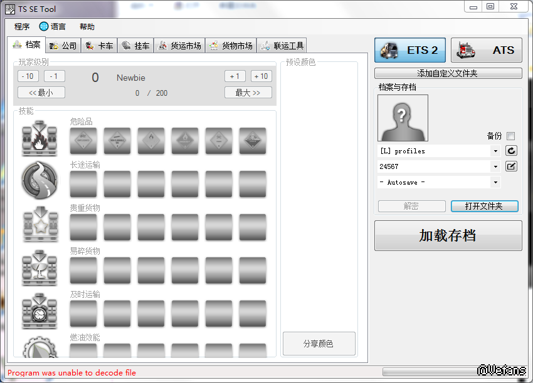The height and width of the screenshot is (383, 533).
Task: Set third level of 长途运输 skill
Action: (151, 184)
